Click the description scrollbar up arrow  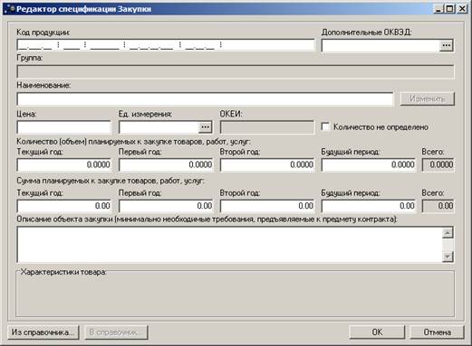(x=448, y=233)
